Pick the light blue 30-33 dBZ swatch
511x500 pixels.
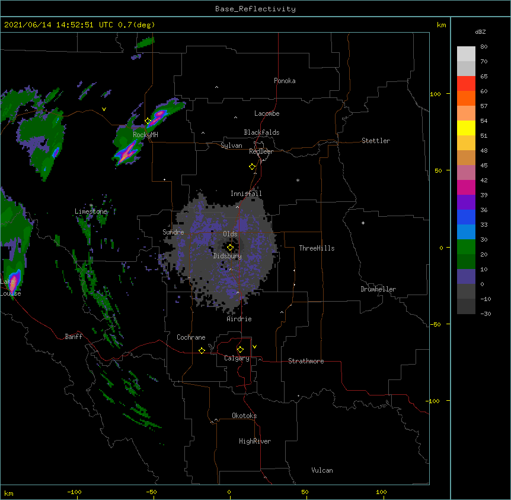[466, 232]
